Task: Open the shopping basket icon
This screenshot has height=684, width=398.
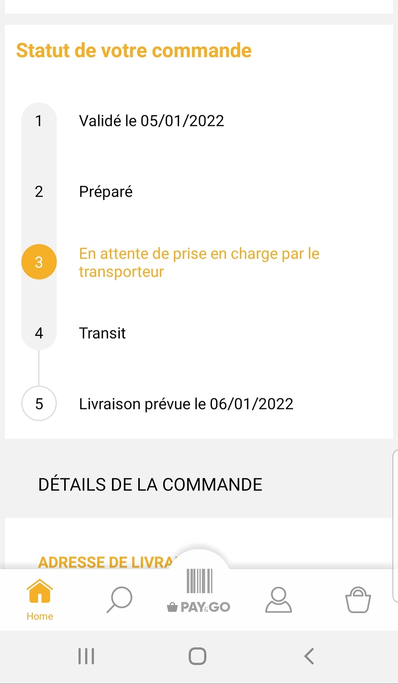Action: point(358,599)
